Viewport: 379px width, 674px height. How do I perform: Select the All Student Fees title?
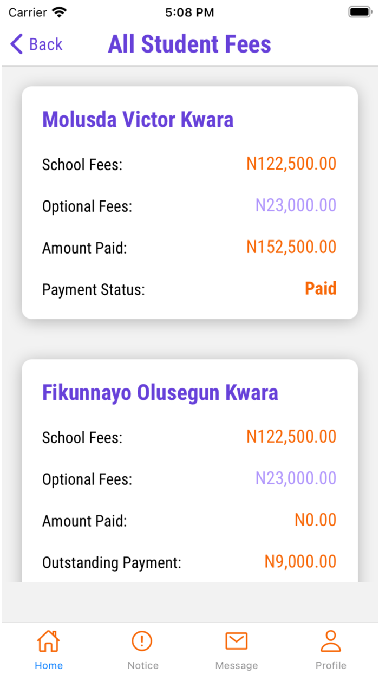(x=189, y=44)
